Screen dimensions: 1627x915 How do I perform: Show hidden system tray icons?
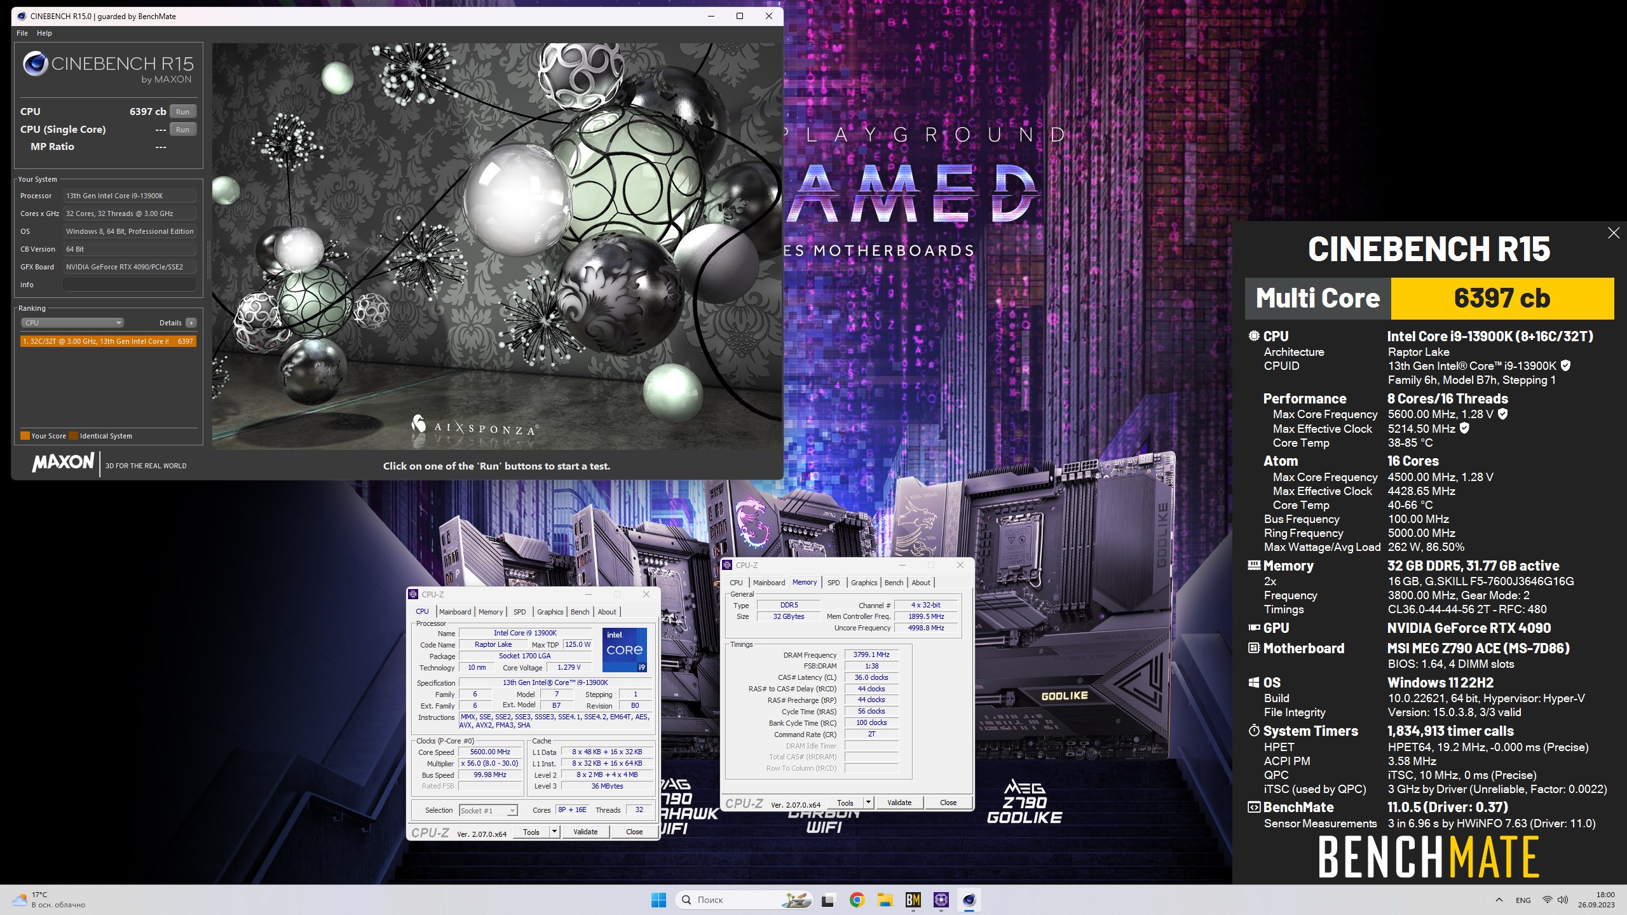pos(1499,900)
